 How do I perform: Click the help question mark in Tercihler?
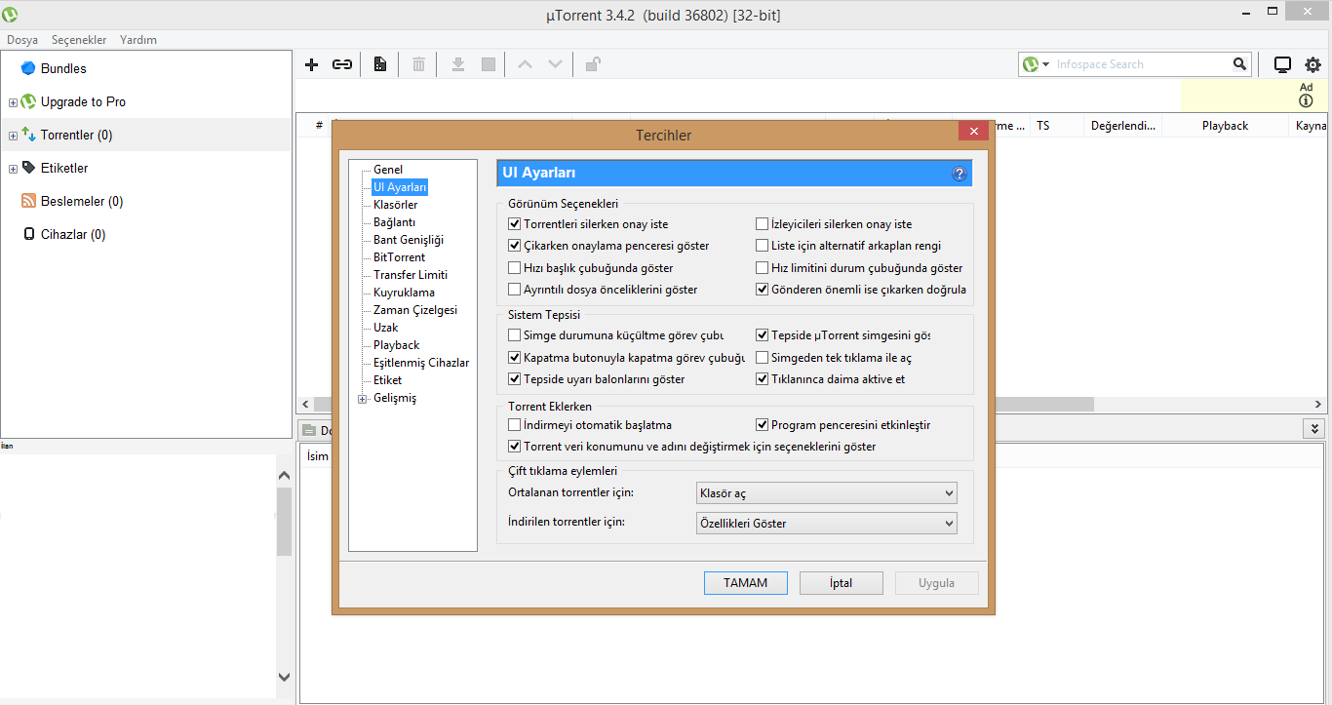coord(960,174)
